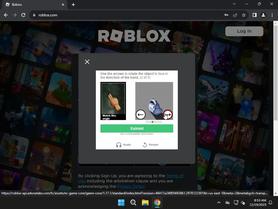Open the Privacy Policy link
The height and width of the screenshot is (209, 278).
coord(131,186)
